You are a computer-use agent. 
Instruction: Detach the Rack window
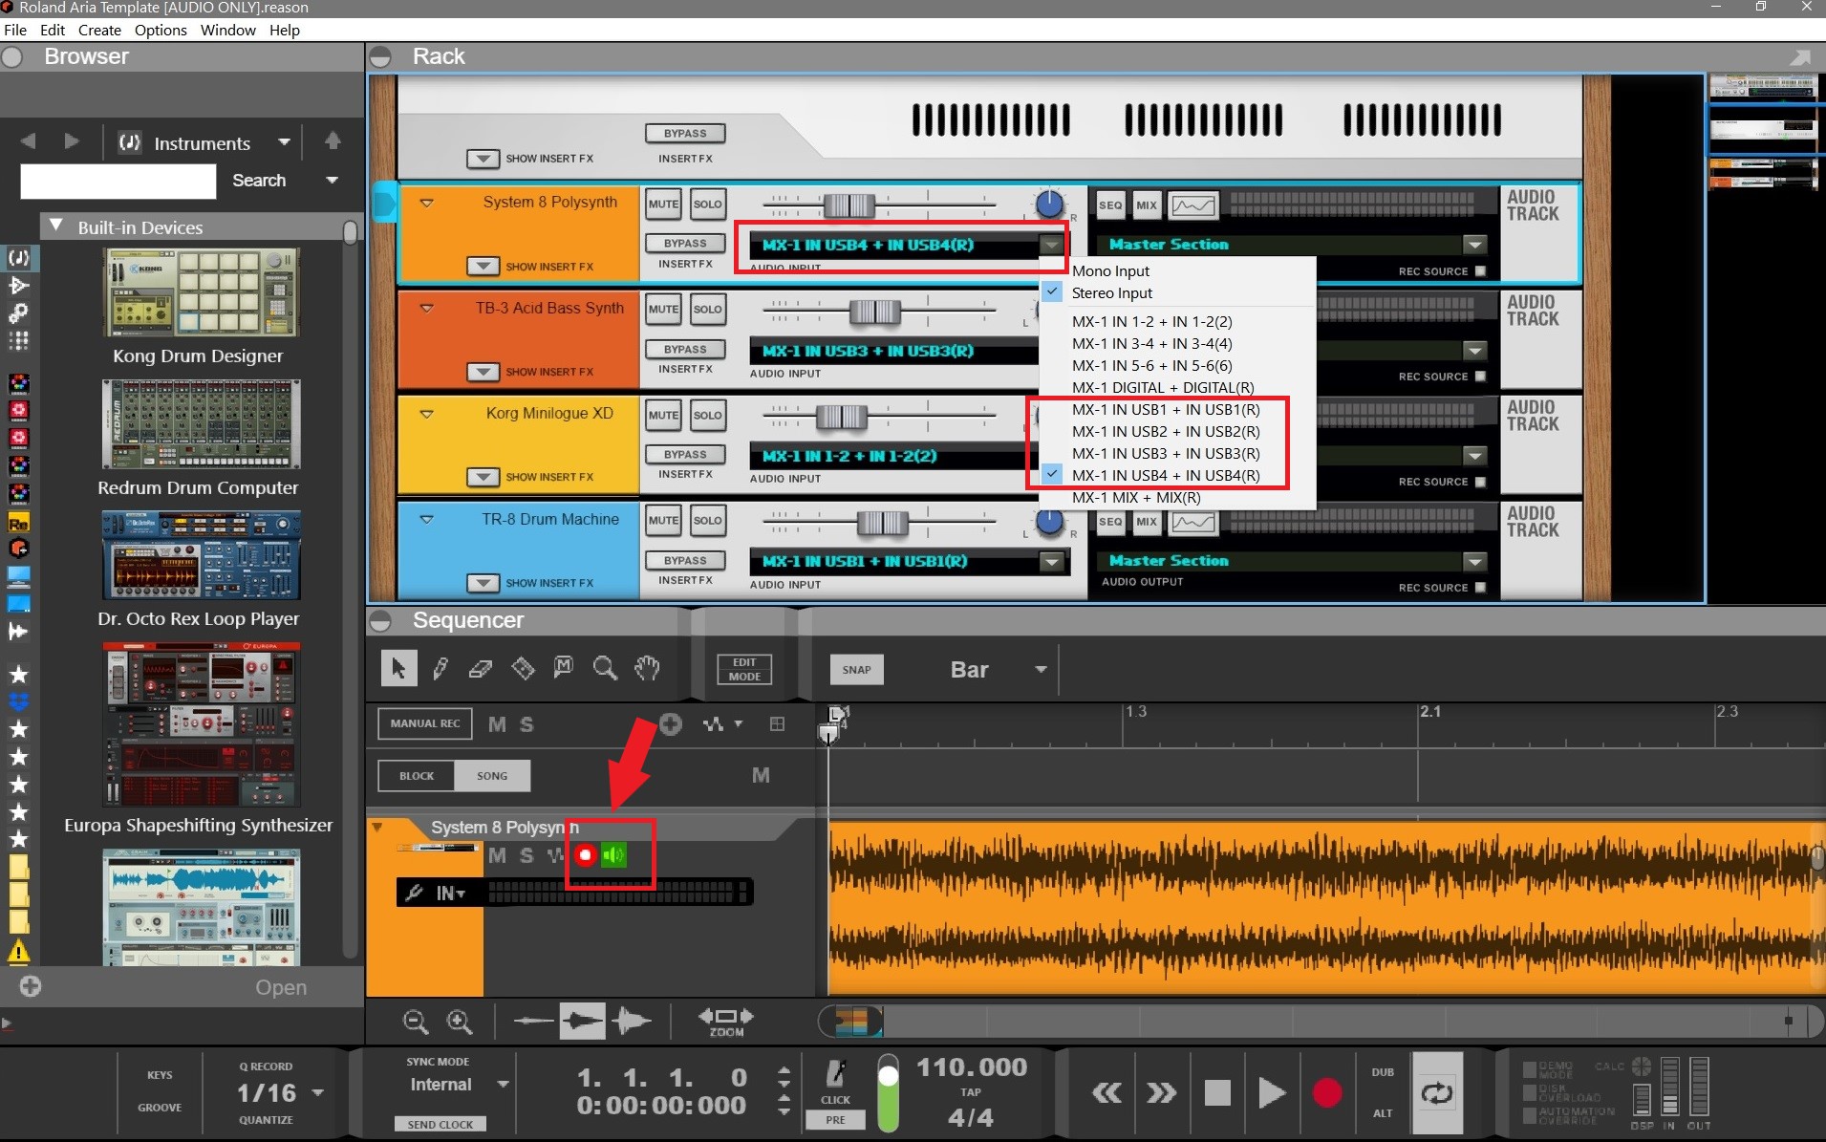pyautogui.click(x=1800, y=57)
